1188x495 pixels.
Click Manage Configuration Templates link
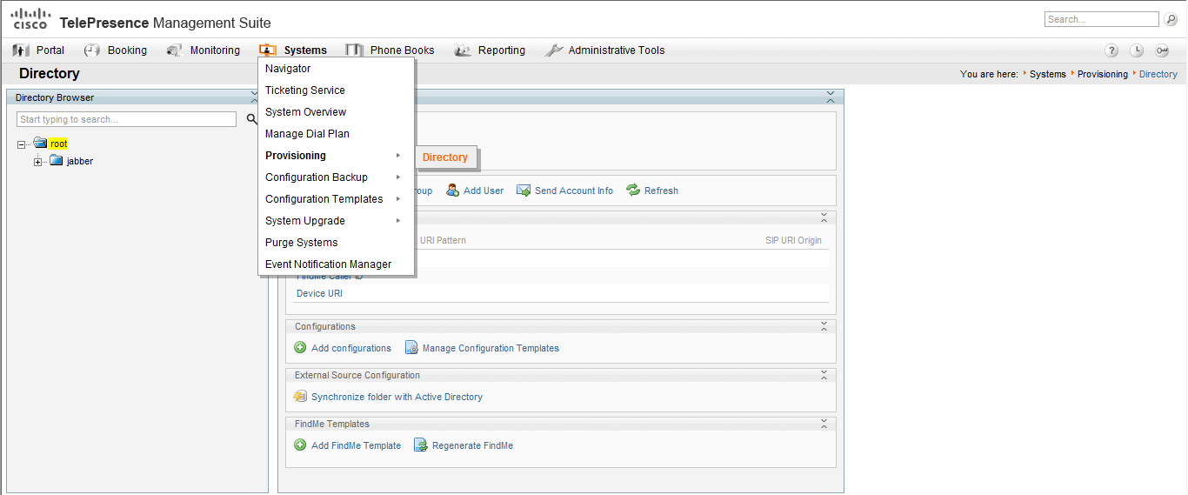(x=491, y=348)
